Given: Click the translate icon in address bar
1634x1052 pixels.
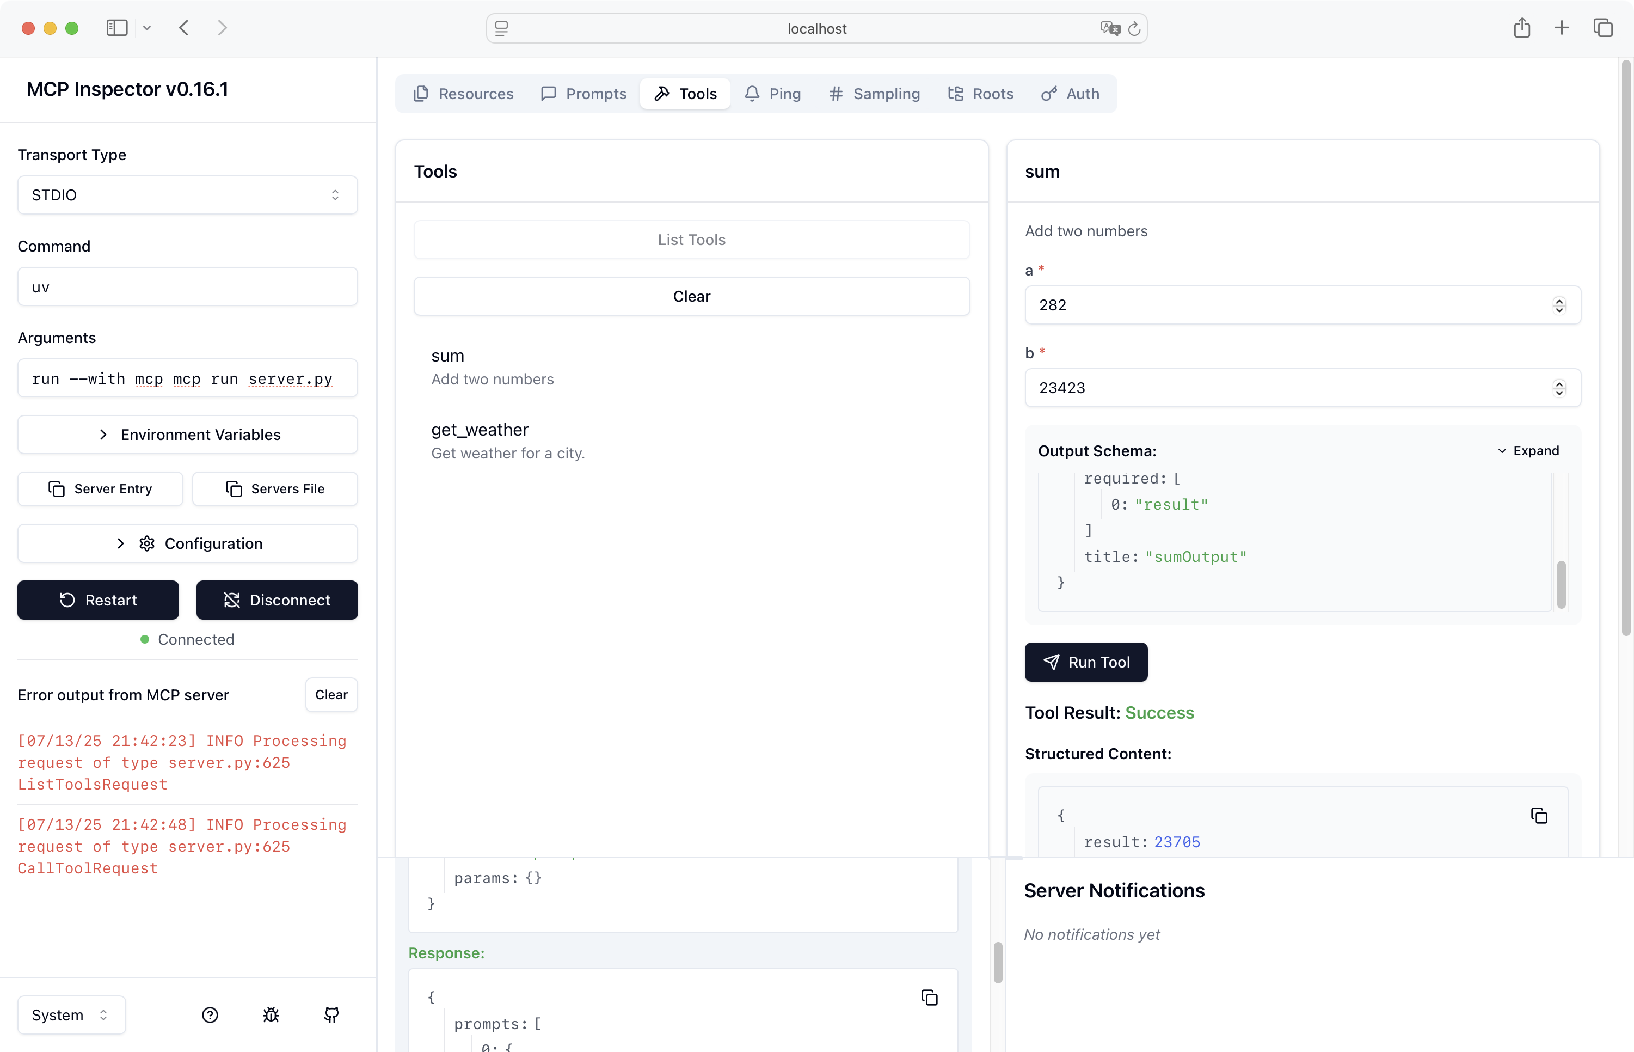Looking at the screenshot, I should (x=1110, y=29).
